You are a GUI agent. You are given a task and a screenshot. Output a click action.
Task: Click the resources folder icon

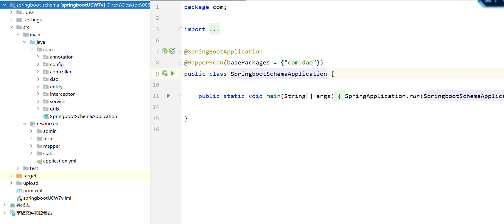tap(32, 124)
